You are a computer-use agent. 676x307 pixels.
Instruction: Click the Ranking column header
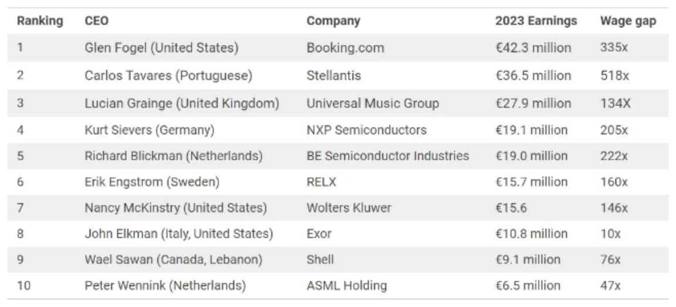tap(39, 22)
